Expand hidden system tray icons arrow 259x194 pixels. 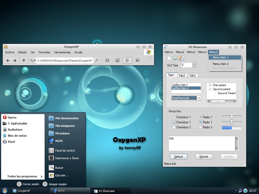[x=236, y=191]
